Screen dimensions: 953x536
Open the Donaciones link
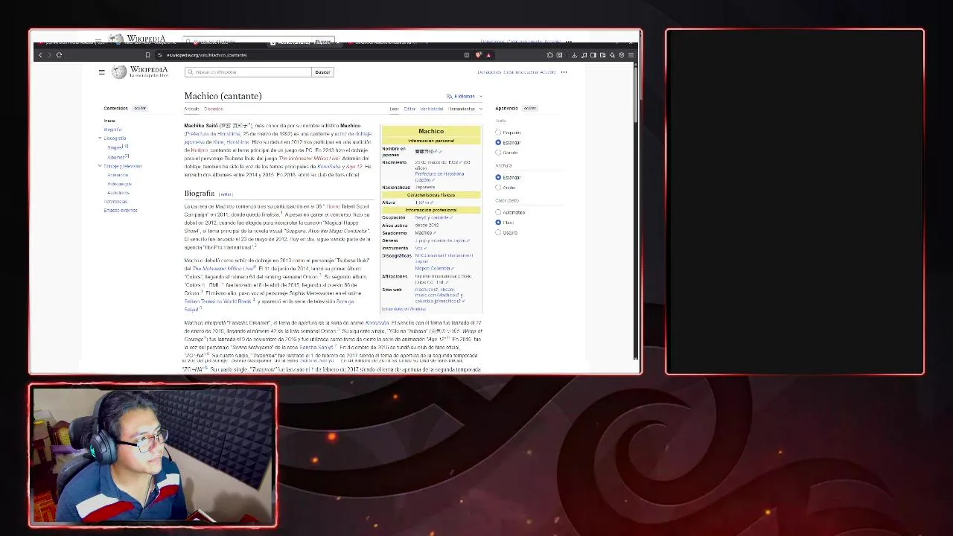point(489,72)
